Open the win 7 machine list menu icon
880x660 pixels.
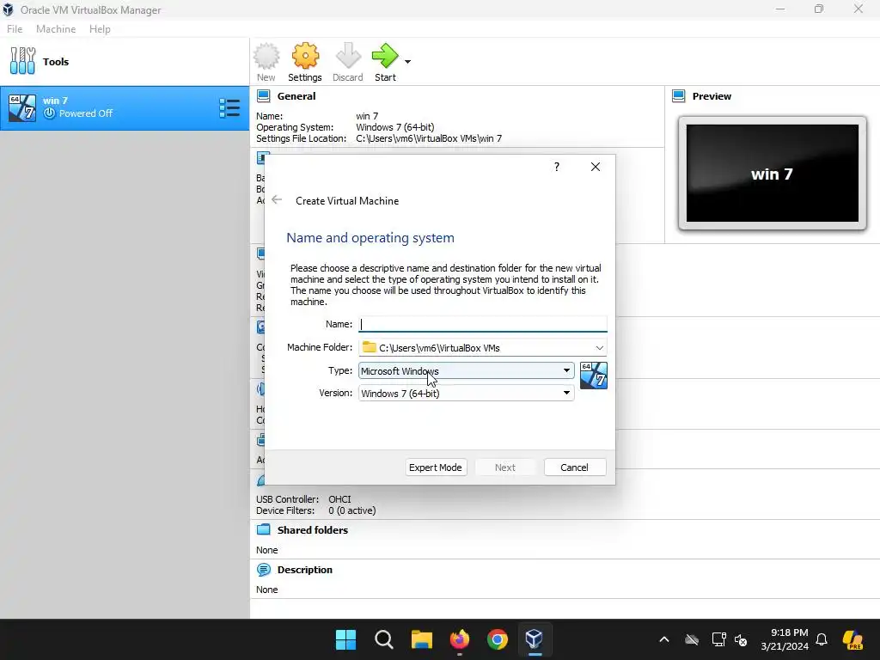tap(229, 107)
